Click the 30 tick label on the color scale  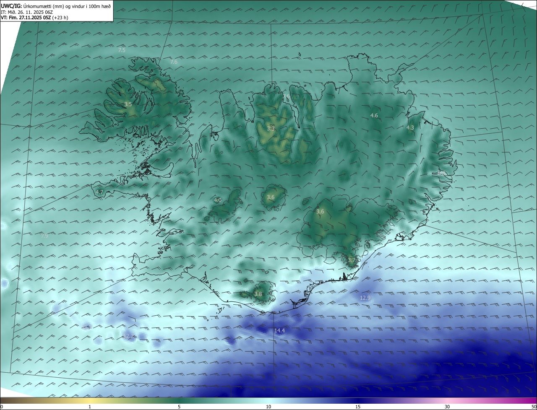(447, 407)
